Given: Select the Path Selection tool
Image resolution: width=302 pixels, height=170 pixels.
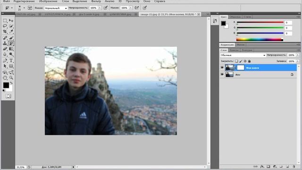Looking at the screenshot, I should coord(5,66).
